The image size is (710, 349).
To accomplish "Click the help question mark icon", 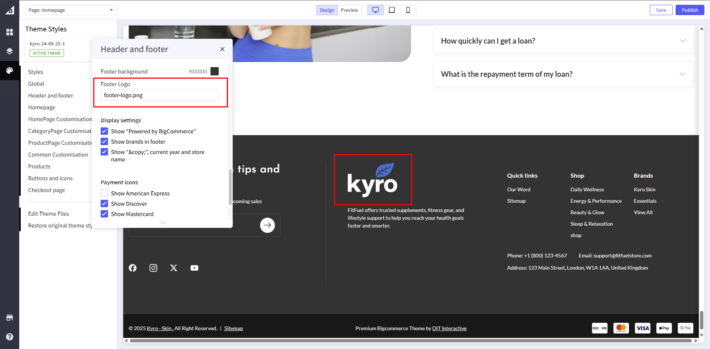I will pyautogui.click(x=10, y=336).
